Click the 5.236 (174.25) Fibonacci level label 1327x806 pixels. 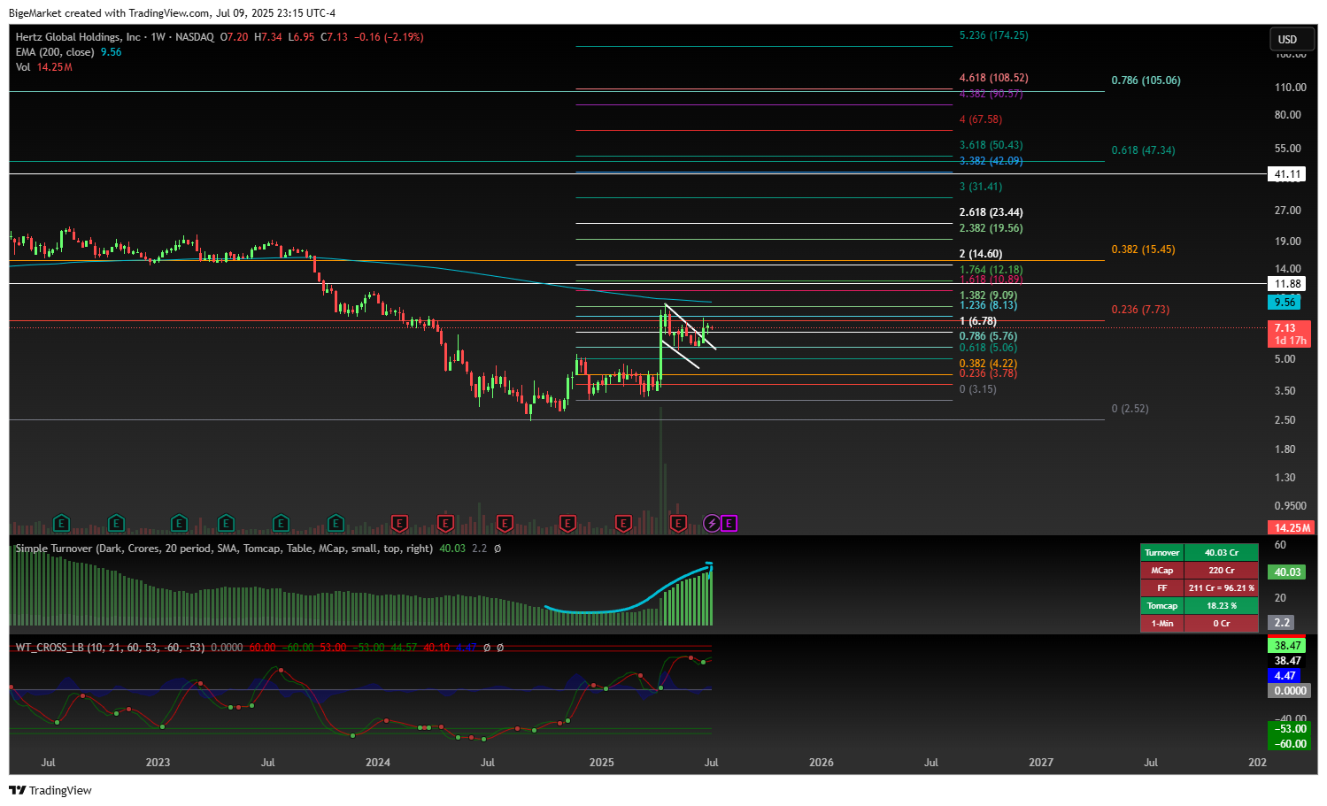(993, 35)
